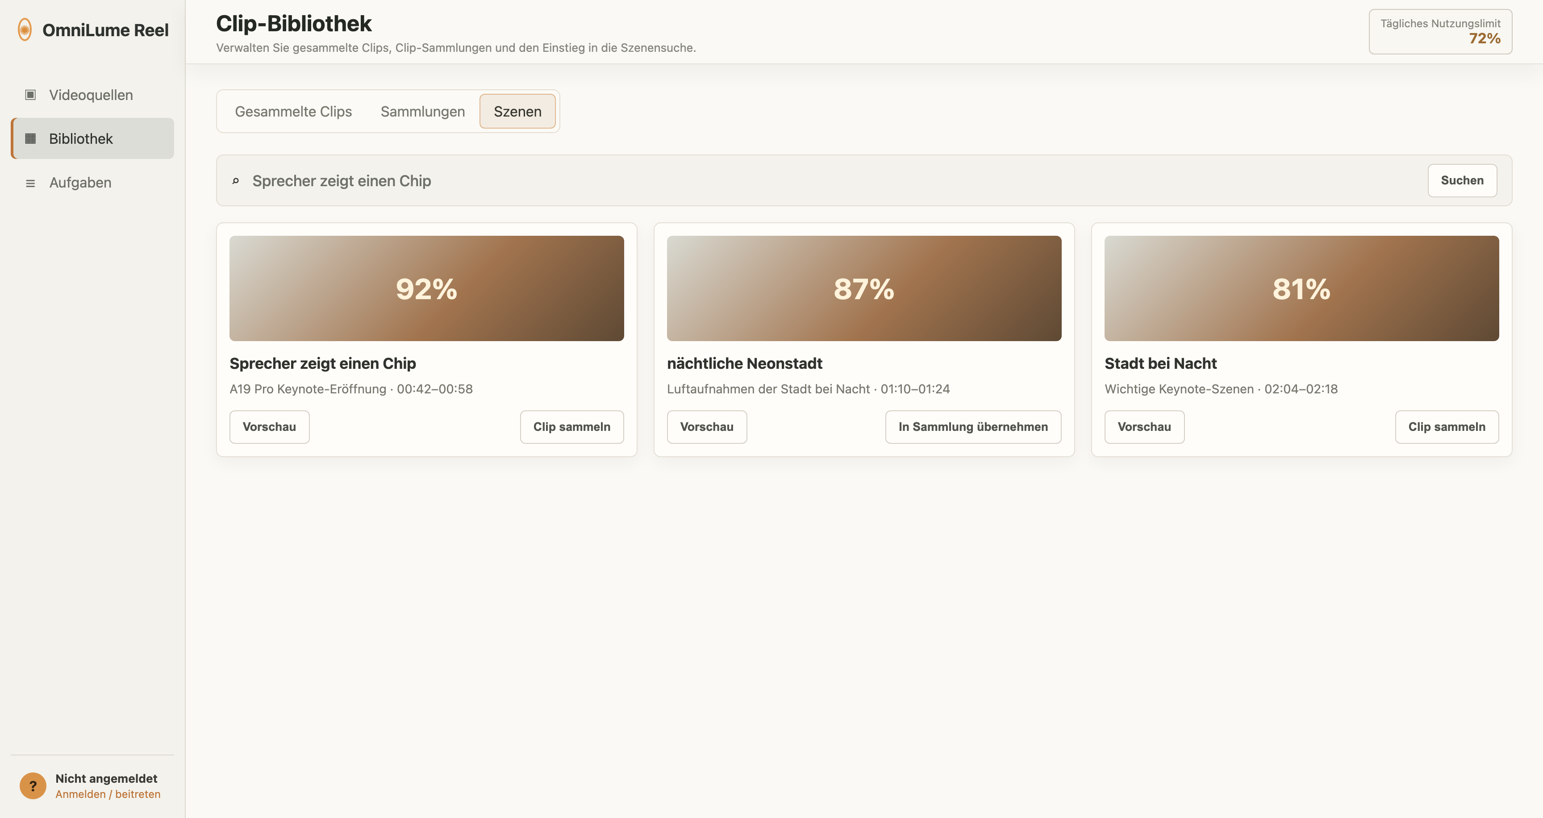
Task: Click the Videoquellen sidebar icon
Action: [30, 95]
